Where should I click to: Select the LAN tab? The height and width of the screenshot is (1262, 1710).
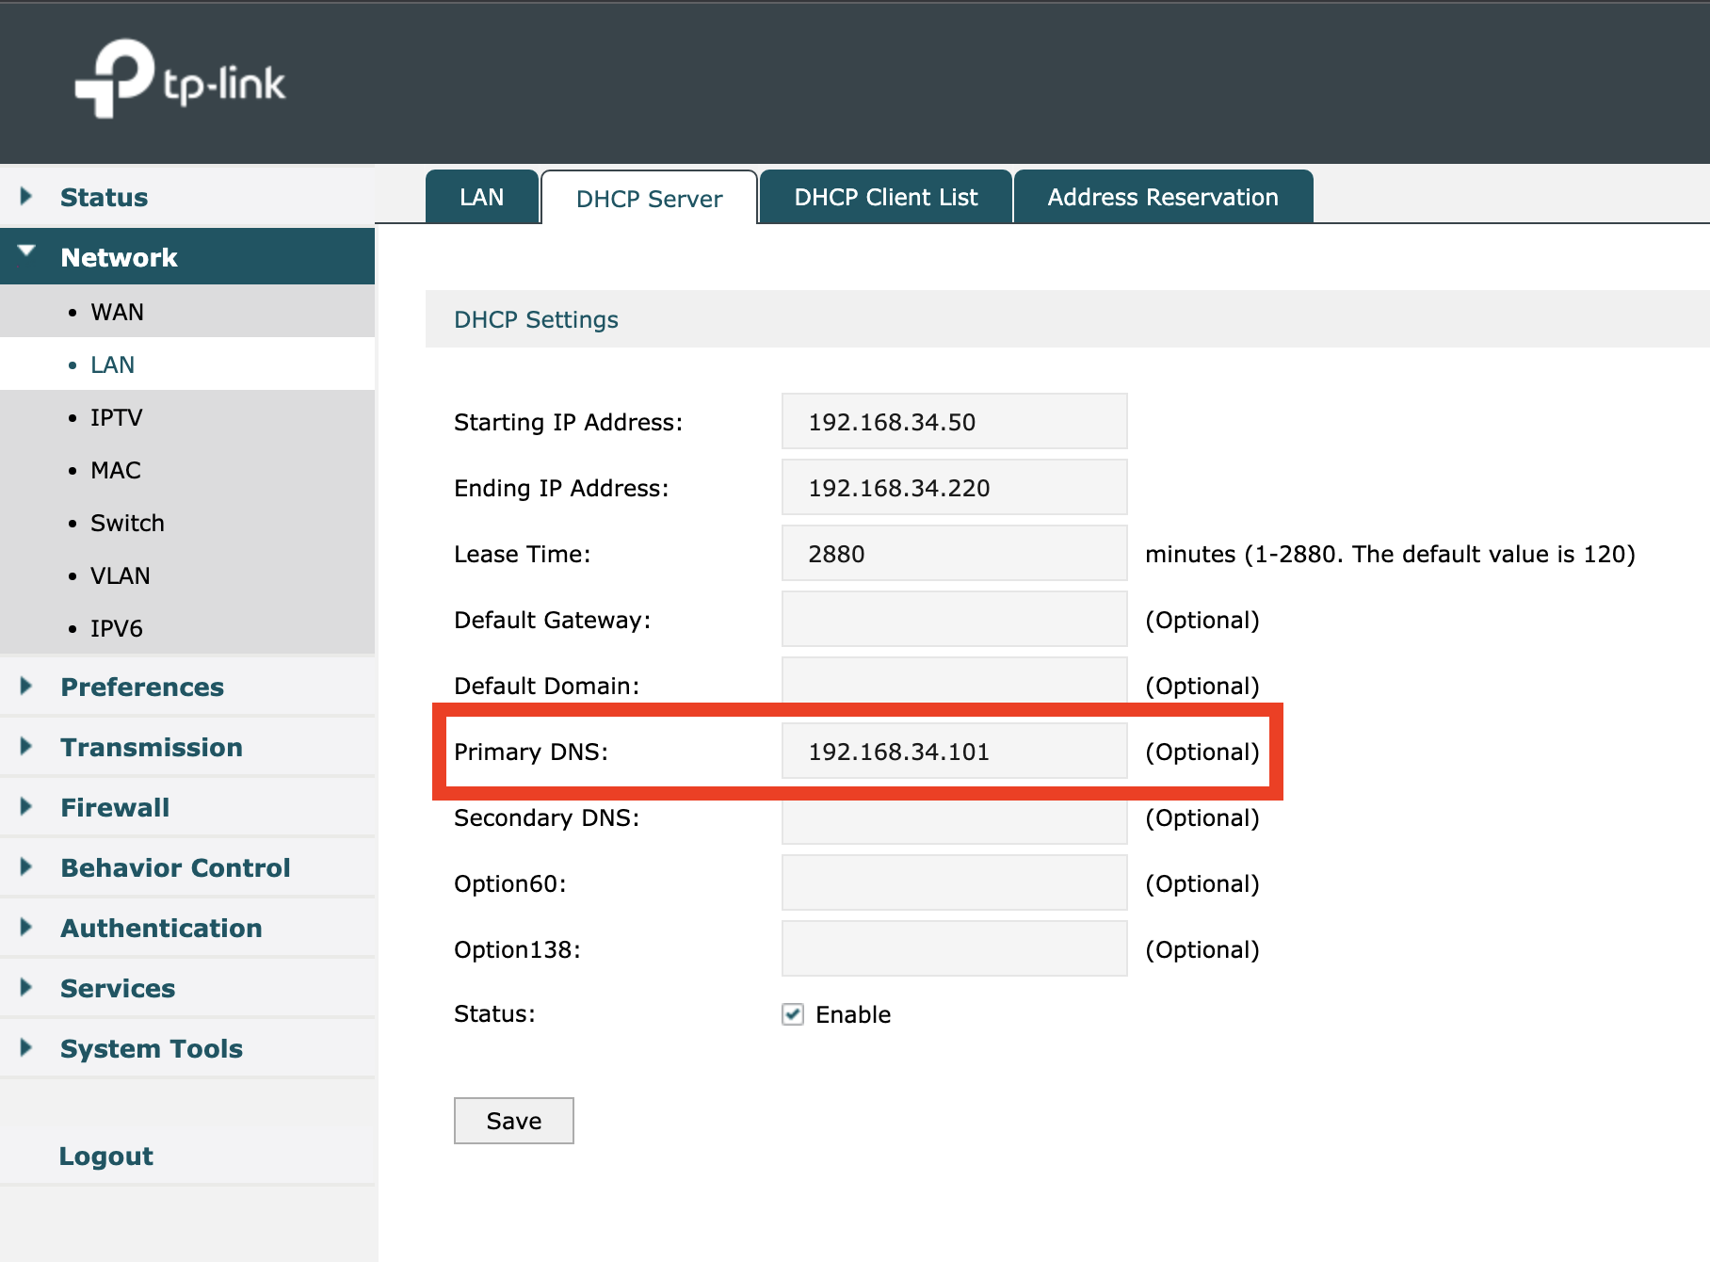482,197
